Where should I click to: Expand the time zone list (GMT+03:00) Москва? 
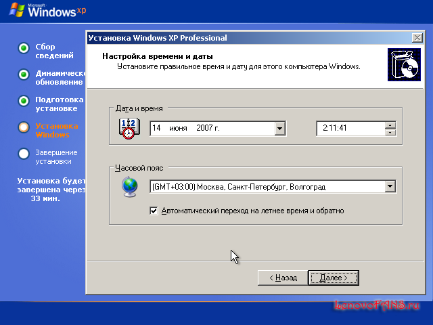(390, 187)
